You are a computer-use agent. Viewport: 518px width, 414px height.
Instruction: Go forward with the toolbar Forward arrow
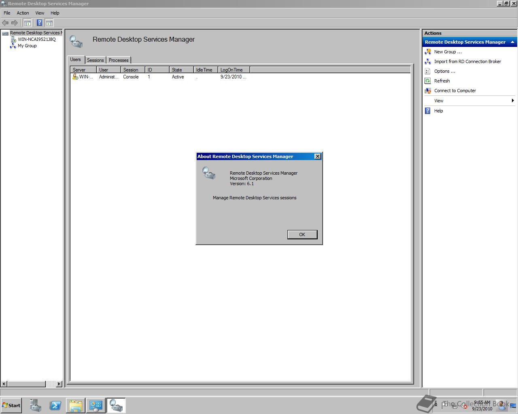tap(15, 23)
